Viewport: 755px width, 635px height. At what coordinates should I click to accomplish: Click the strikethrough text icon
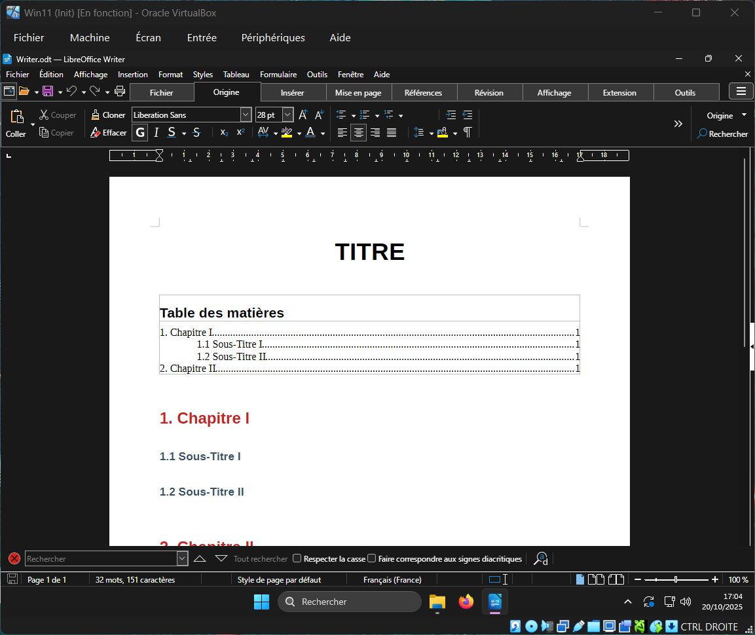[196, 133]
